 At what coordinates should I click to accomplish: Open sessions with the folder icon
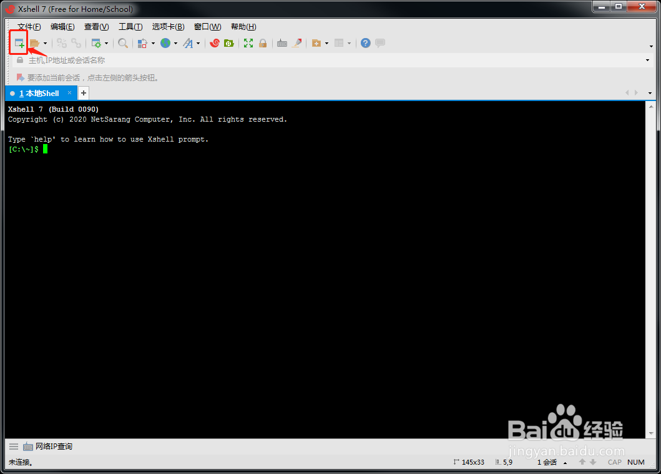34,43
